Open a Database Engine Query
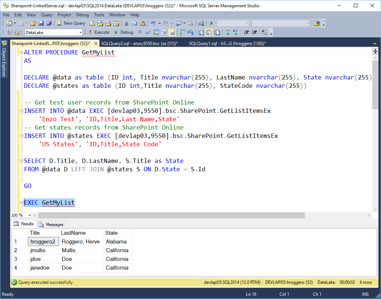Viewport: 381px width, 299px height. point(92,23)
